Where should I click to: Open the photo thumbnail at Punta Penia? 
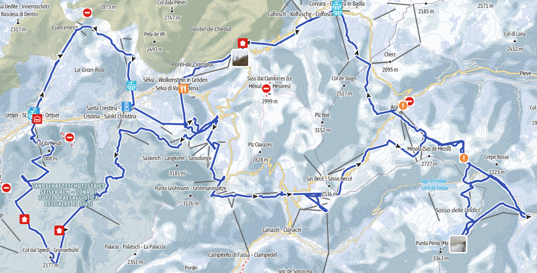point(458,244)
